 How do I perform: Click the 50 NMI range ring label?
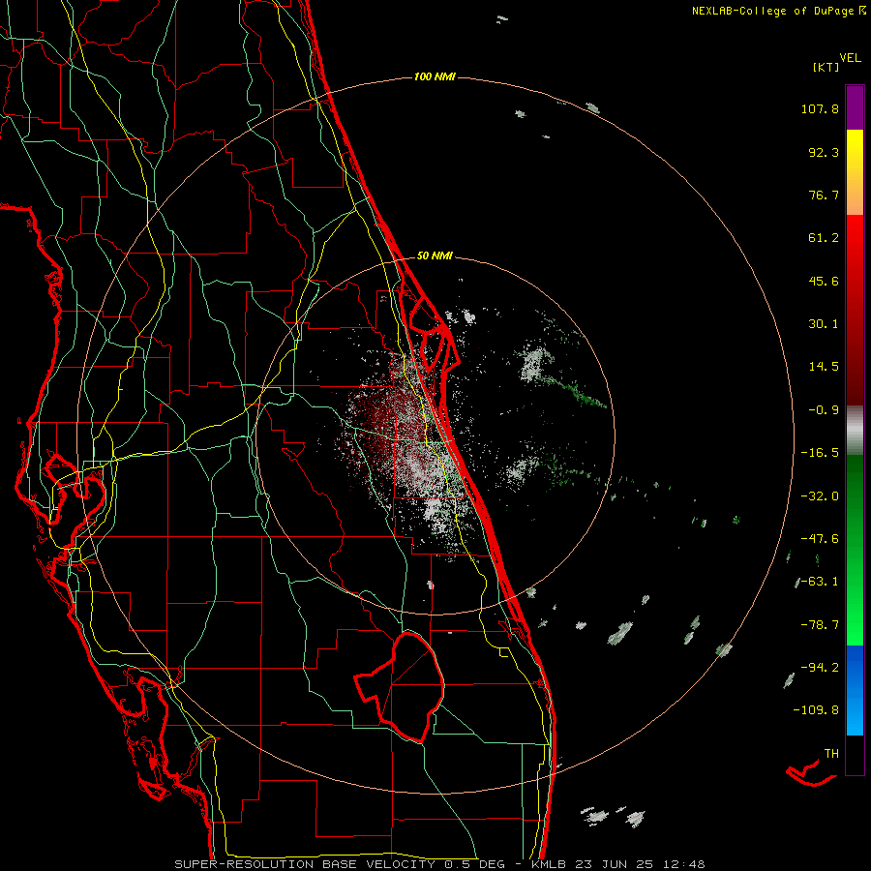(x=435, y=256)
